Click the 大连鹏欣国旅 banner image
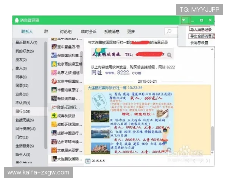The width and height of the screenshot is (227, 182). pos(132,53)
